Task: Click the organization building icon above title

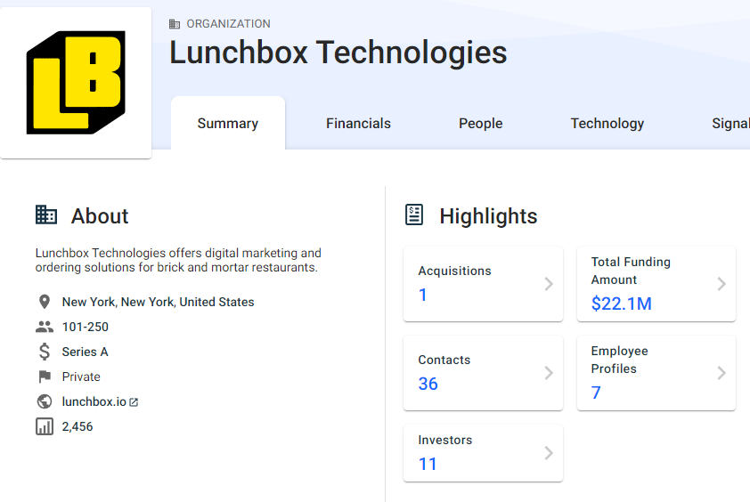Action: click(175, 24)
